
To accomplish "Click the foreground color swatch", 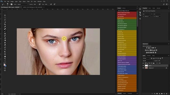I will click(x=5, y=65).
